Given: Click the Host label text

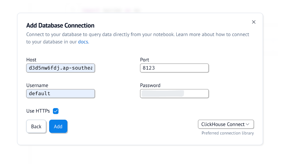Looking at the screenshot, I should pos(31,60).
